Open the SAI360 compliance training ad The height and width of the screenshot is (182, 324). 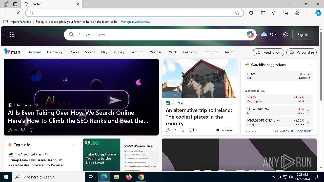[x=121, y=155]
